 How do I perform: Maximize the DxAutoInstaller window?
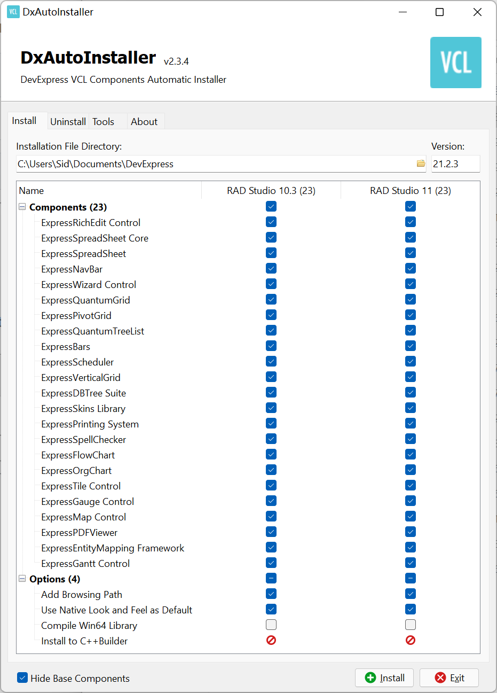(439, 12)
